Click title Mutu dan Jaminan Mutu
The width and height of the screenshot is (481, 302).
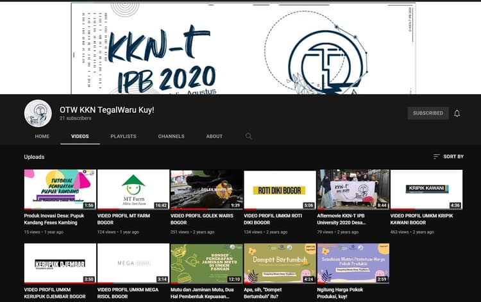[202, 293]
